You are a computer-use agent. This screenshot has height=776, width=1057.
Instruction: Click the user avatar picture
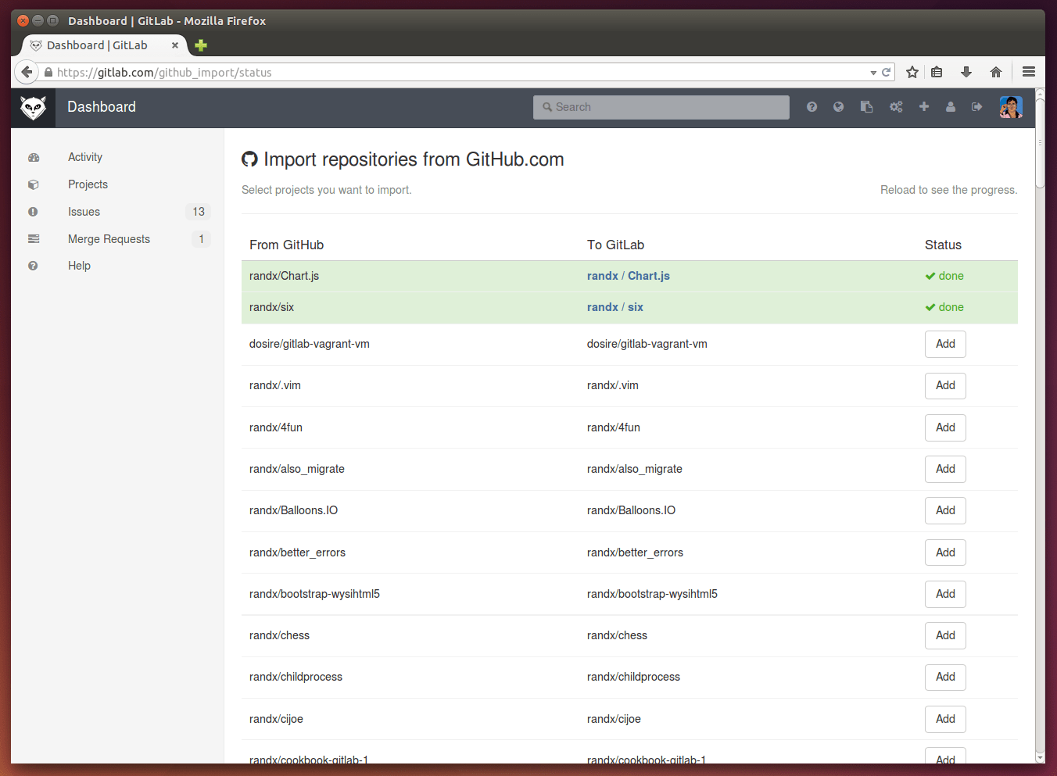click(x=1010, y=107)
